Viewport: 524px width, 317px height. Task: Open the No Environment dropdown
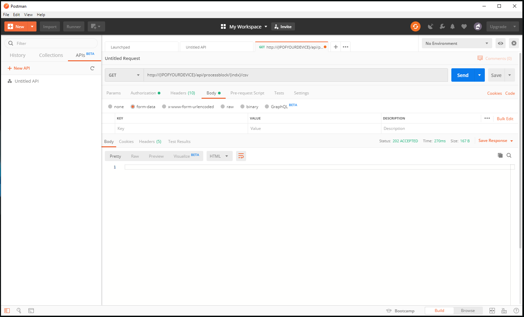tap(457, 44)
